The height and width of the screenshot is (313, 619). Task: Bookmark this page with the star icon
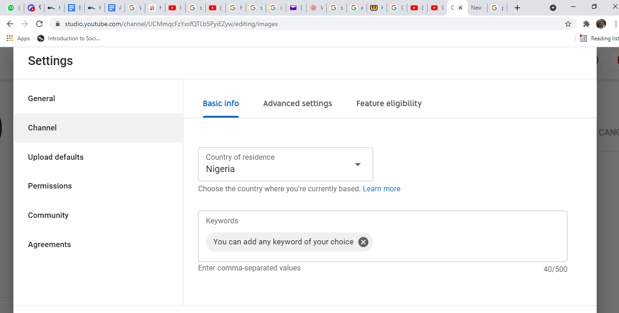[x=568, y=24]
